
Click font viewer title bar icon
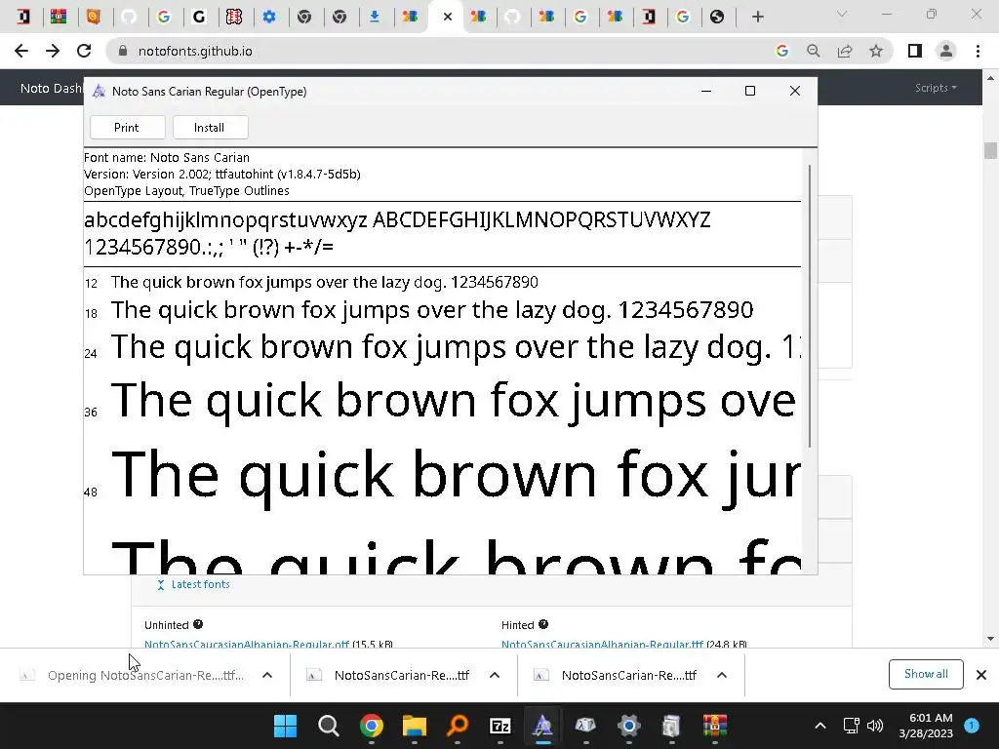tap(99, 91)
